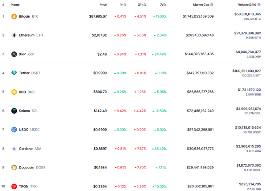Click Cardano market cap $30,636,027,773

click(200, 149)
